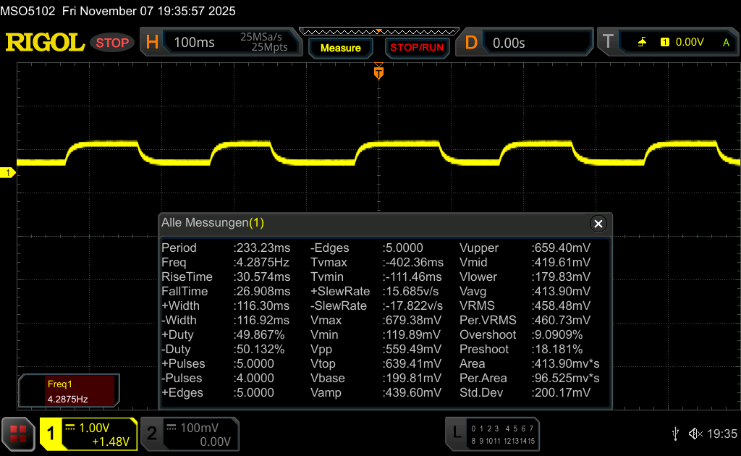Toggle acquisition with STOP/RUN
Image resolution: width=741 pixels, height=456 pixels.
pyautogui.click(x=416, y=48)
